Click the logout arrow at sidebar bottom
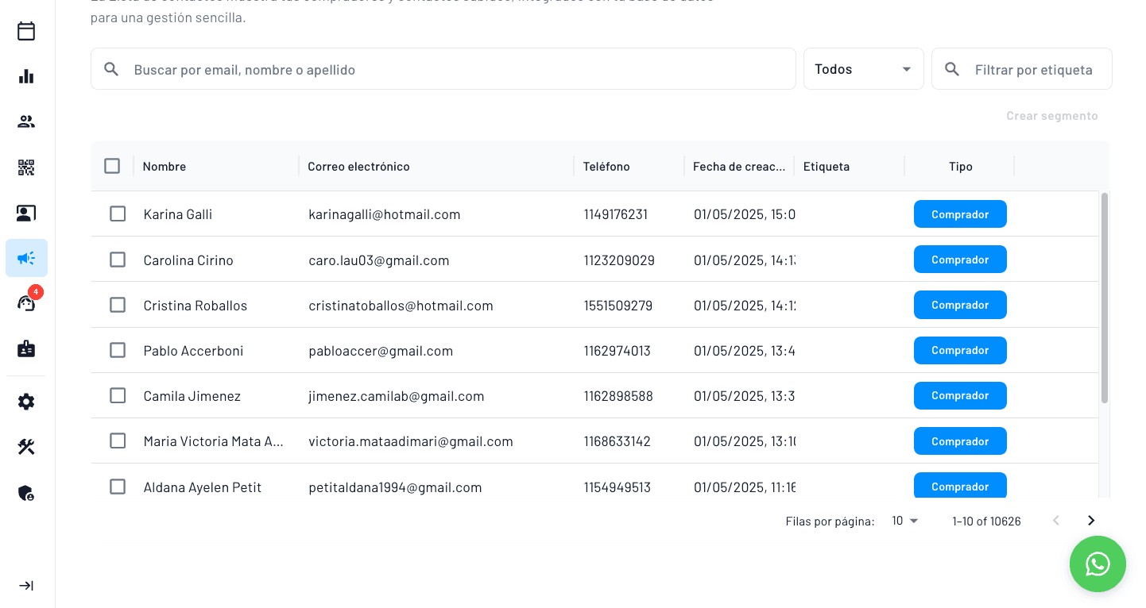1146x608 pixels. (26, 585)
